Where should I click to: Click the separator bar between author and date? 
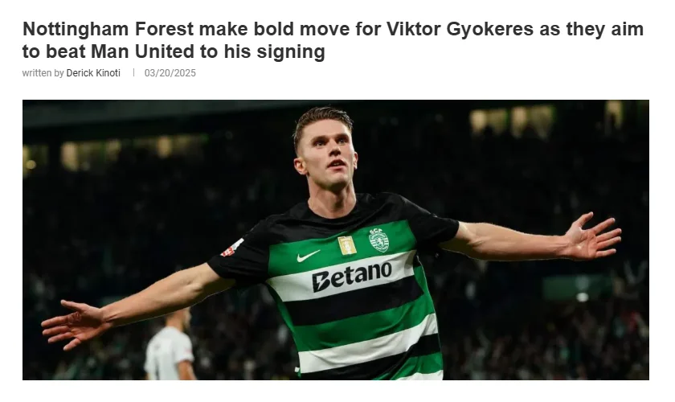click(133, 73)
